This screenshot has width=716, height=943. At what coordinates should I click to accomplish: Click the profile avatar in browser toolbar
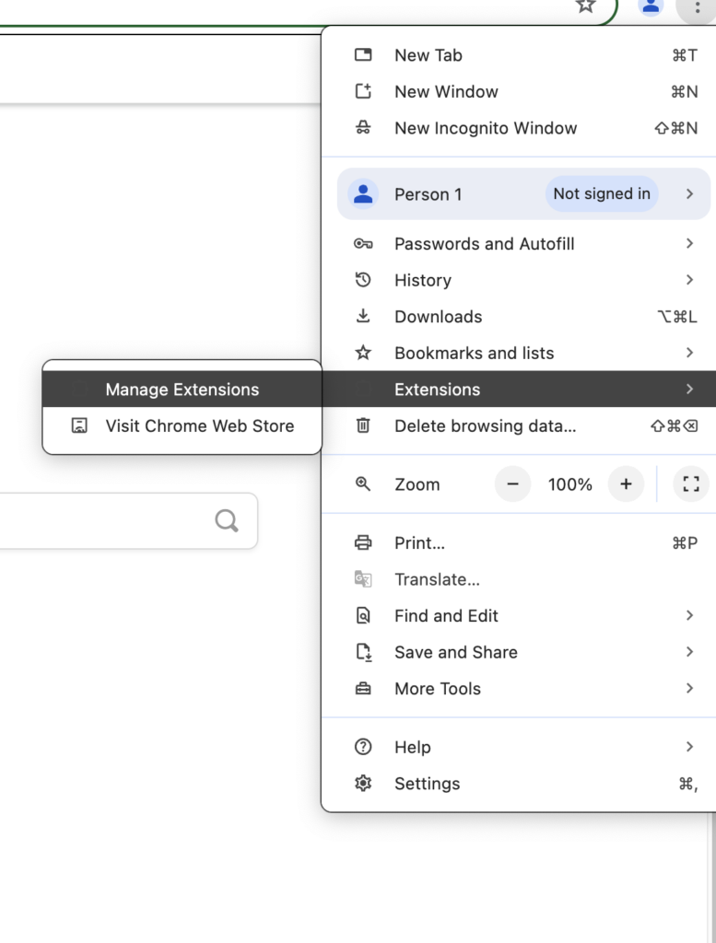(x=651, y=6)
